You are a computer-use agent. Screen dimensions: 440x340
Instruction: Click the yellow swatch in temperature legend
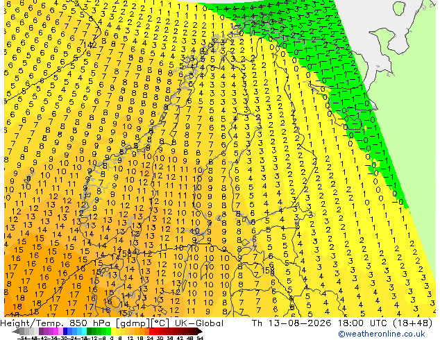[113, 331]
